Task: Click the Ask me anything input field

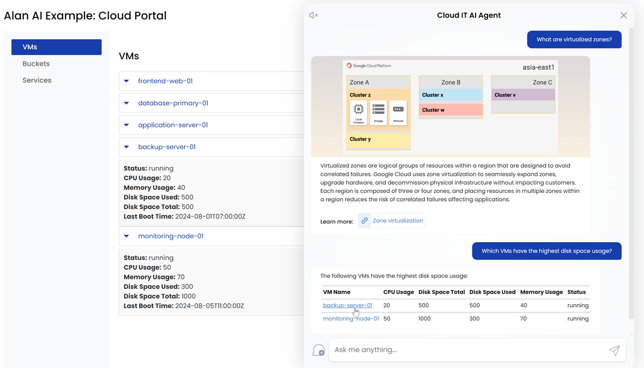Action: pyautogui.click(x=466, y=350)
